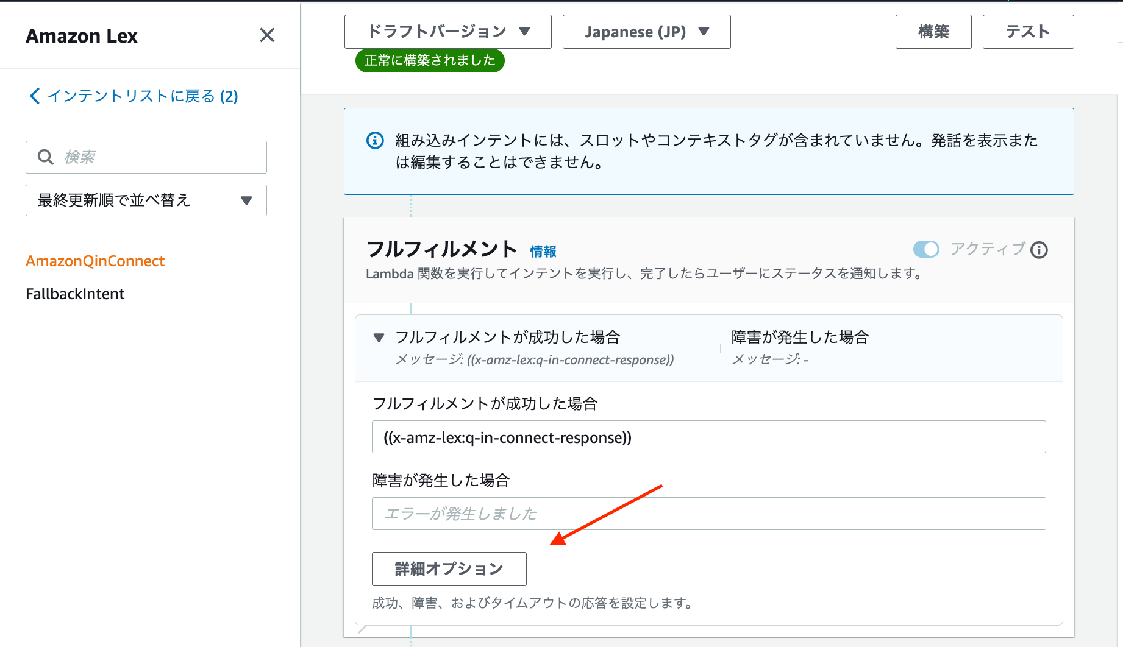
Task: Open the Japanese (JP) language dropdown
Action: pyautogui.click(x=647, y=32)
